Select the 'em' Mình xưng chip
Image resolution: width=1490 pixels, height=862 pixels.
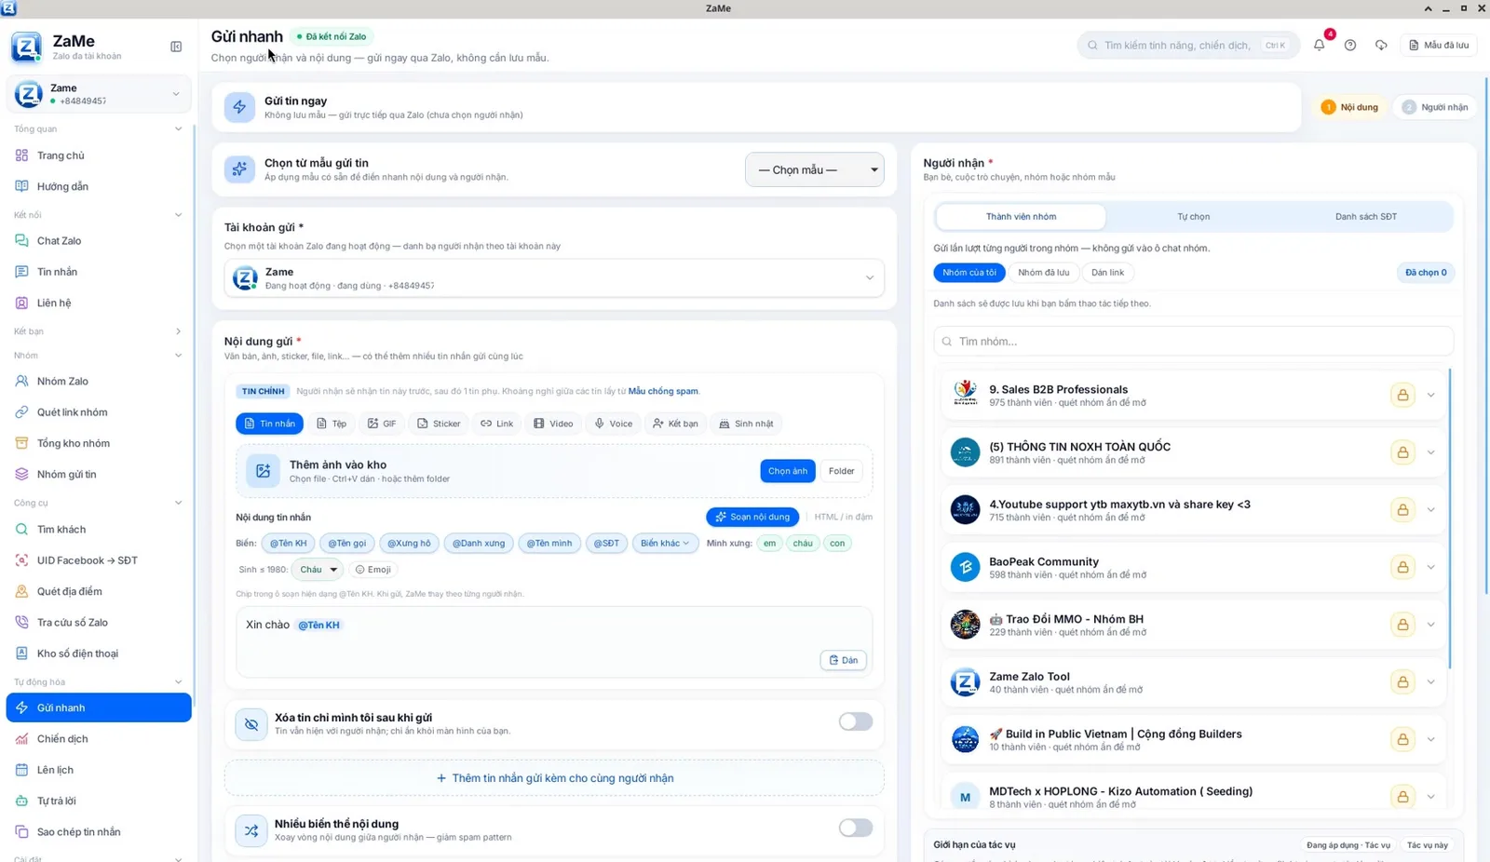769,544
